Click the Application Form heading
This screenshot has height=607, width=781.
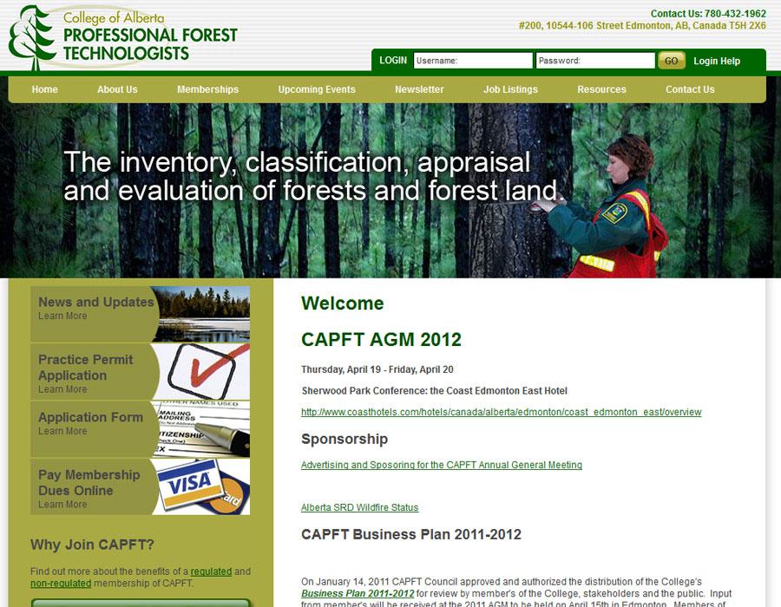pos(90,417)
